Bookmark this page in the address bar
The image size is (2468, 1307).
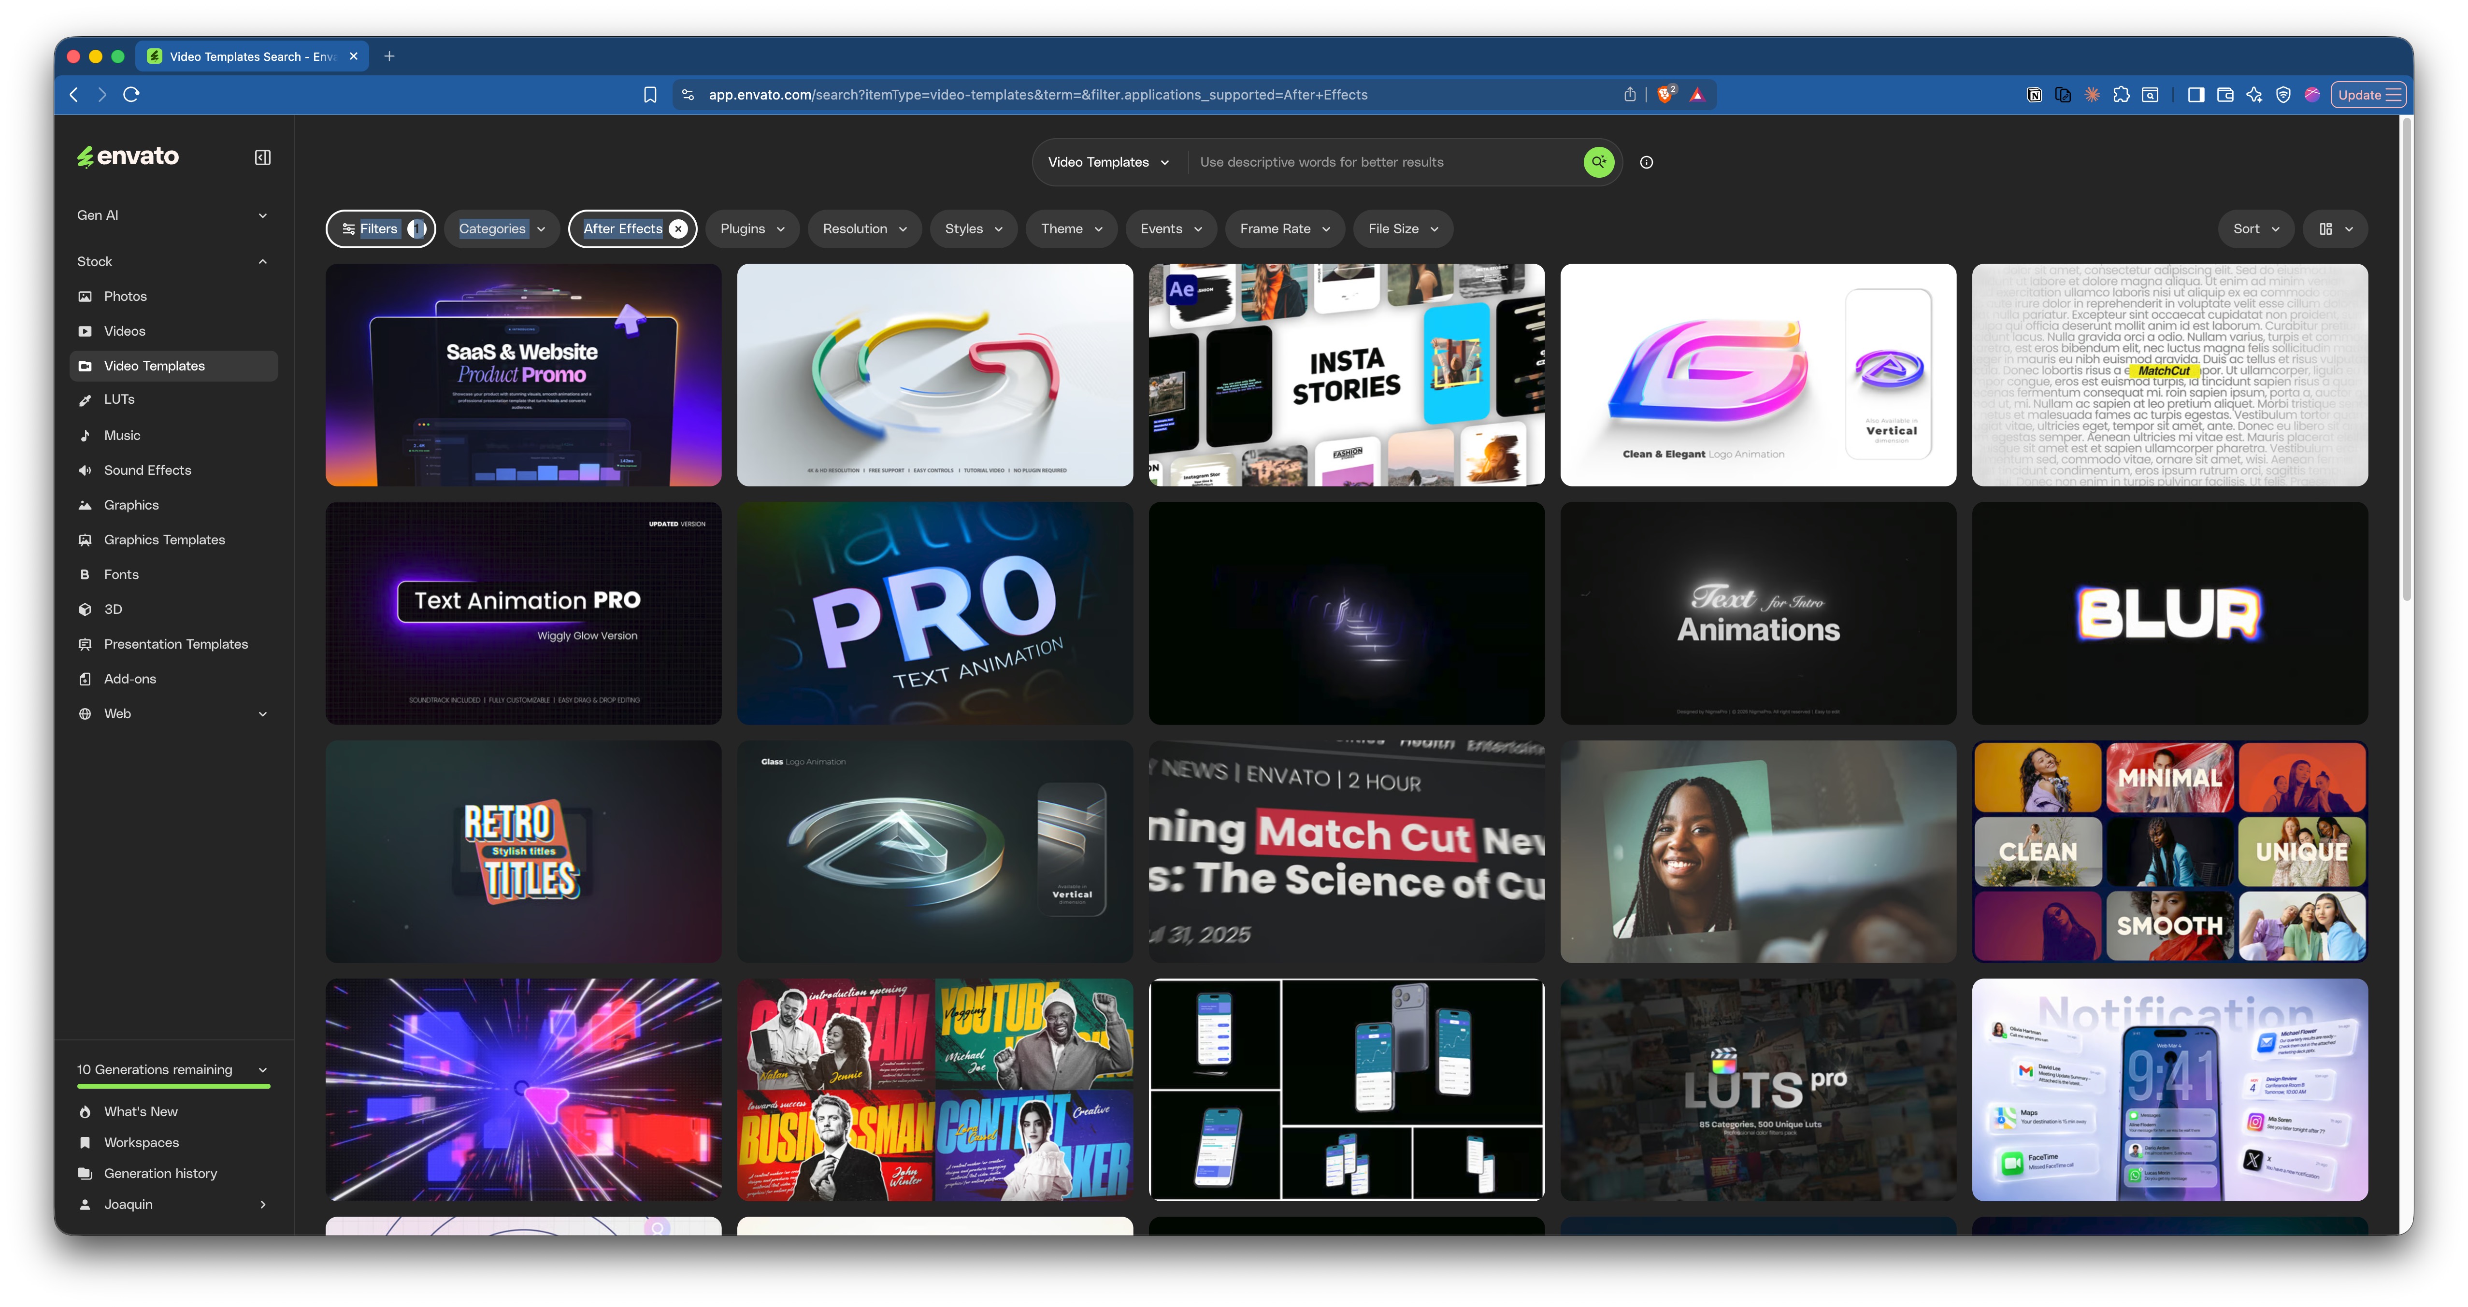pos(649,95)
